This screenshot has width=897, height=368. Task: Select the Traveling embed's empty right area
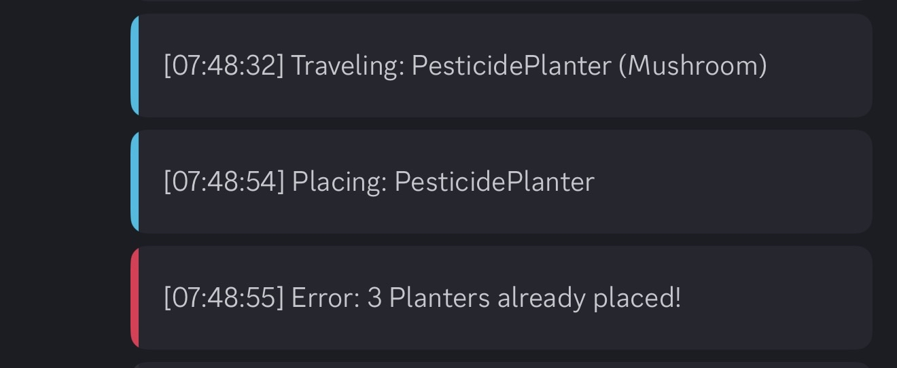click(819, 66)
